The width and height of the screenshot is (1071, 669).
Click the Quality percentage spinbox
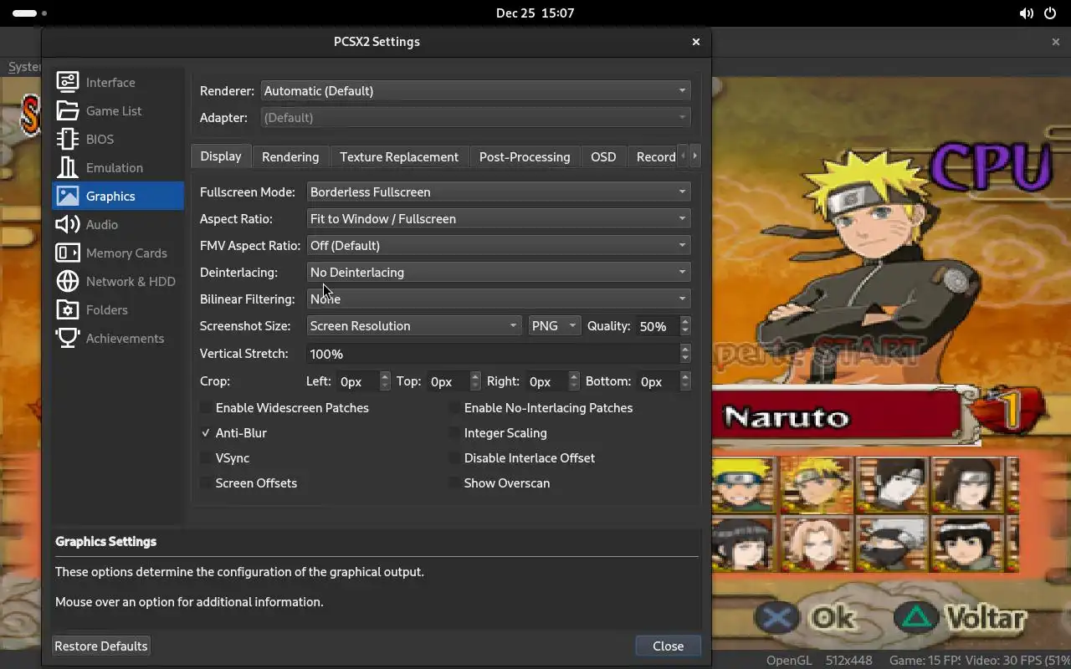click(x=663, y=325)
